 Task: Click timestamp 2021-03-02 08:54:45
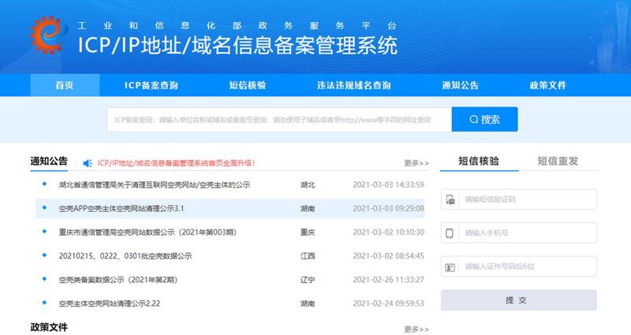(x=388, y=255)
